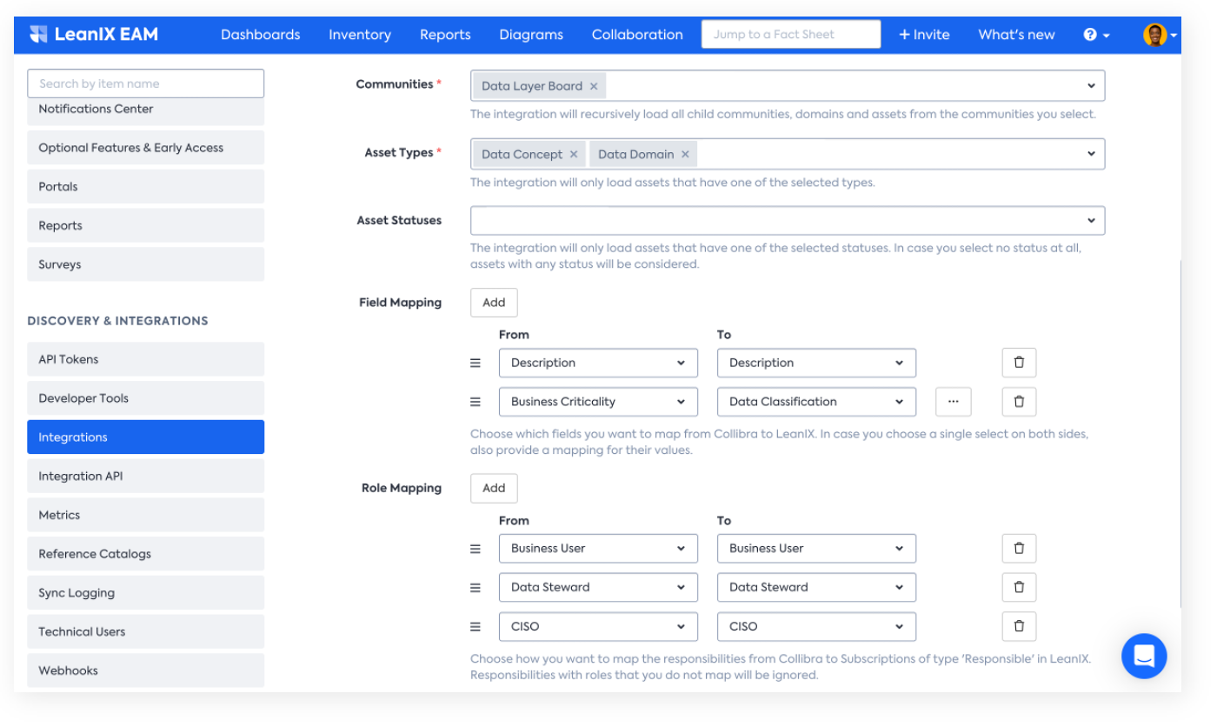The height and width of the screenshot is (727, 1217).
Task: Delete the Business User role mapping
Action: 1019,549
